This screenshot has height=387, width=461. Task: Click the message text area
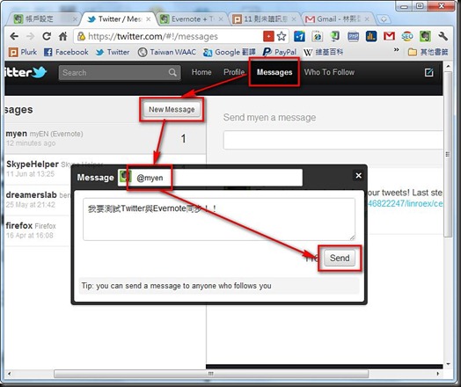[219, 219]
